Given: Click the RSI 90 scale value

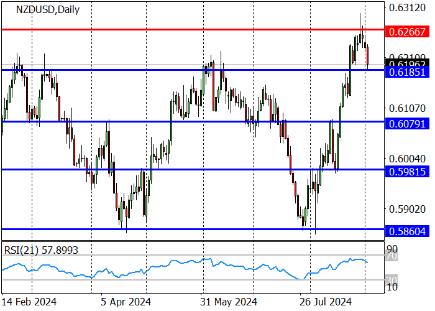Looking at the screenshot, I should click(x=392, y=249).
